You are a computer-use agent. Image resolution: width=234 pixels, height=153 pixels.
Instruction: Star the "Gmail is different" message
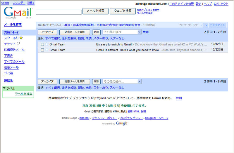point(47,50)
